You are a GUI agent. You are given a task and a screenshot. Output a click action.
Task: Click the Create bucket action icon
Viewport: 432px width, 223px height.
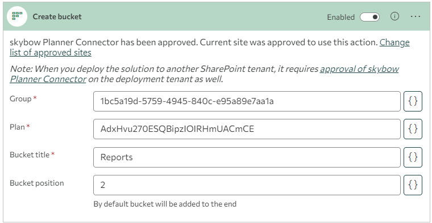(17, 16)
